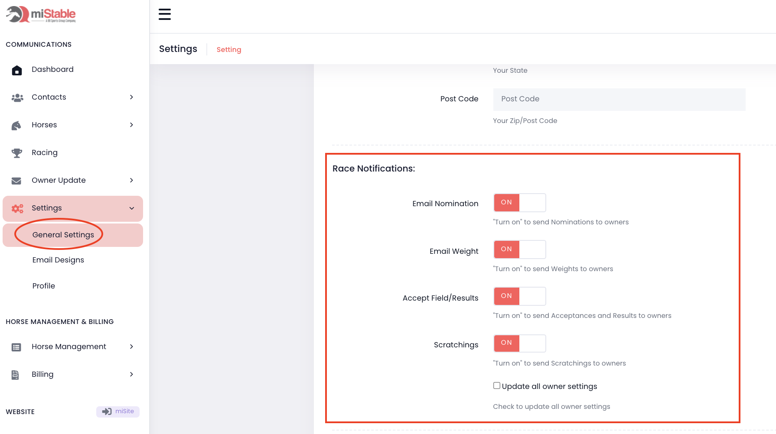Click the Contacts people icon
This screenshot has height=434, width=776.
(17, 98)
